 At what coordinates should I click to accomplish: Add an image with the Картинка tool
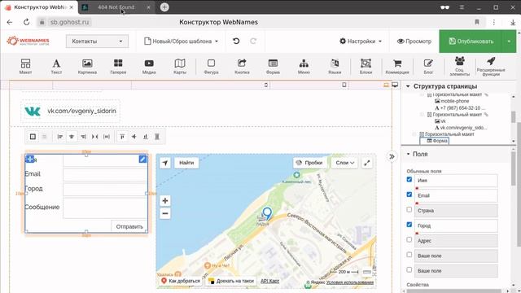[87, 67]
